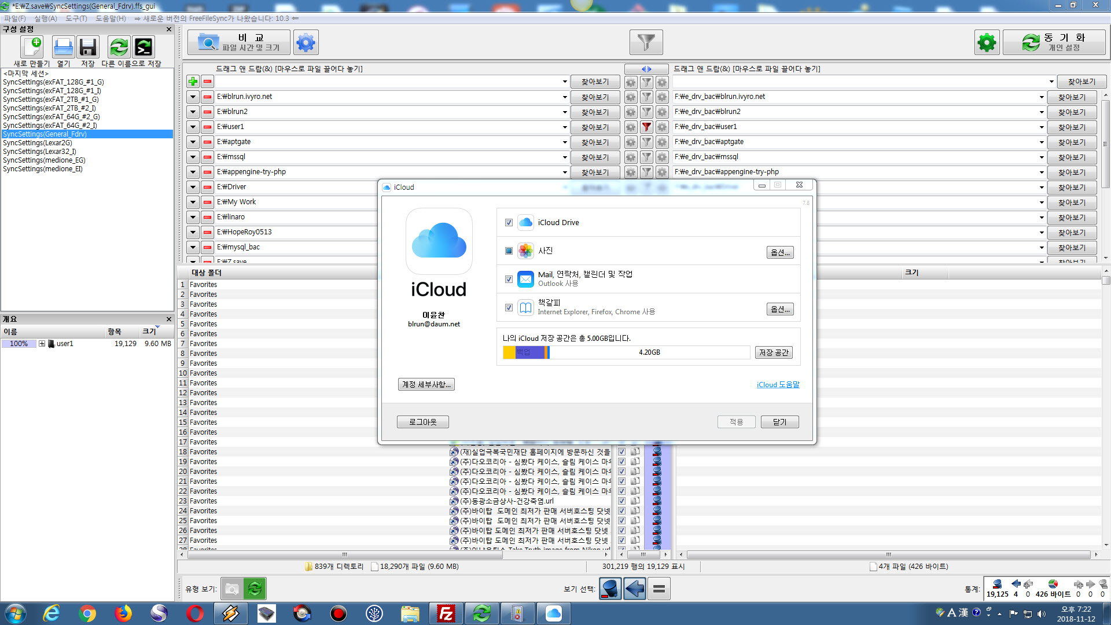Open the iCloud Help link

(x=778, y=385)
